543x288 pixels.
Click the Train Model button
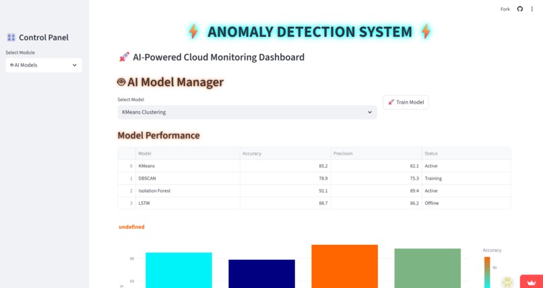406,102
